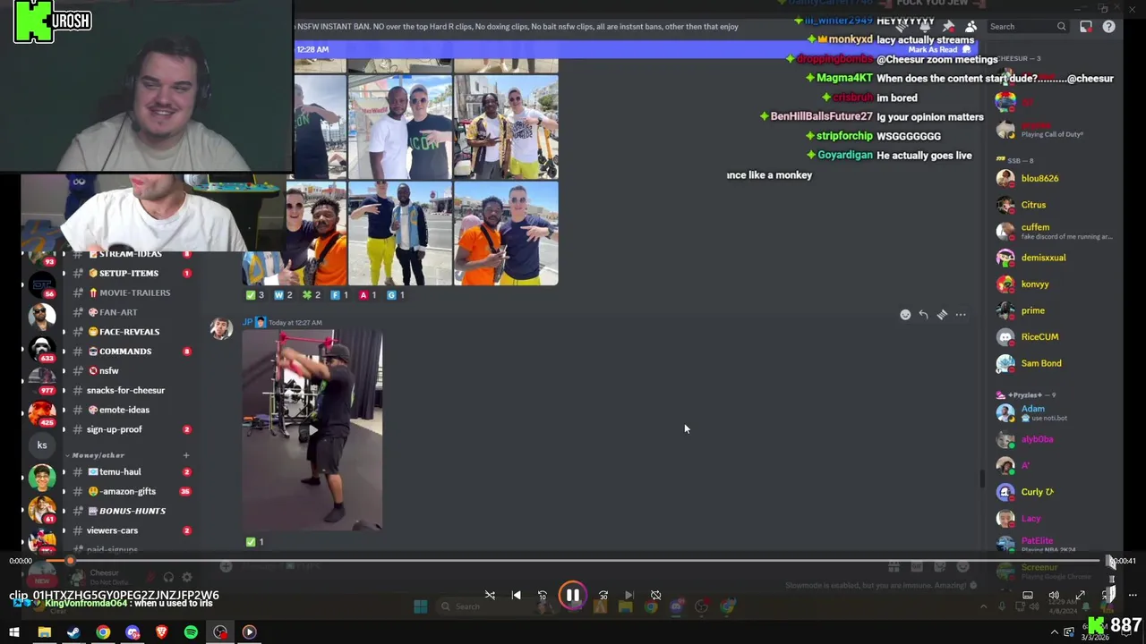Image resolution: width=1146 pixels, height=644 pixels.
Task: Open Spotify from the taskbar
Action: [x=191, y=632]
